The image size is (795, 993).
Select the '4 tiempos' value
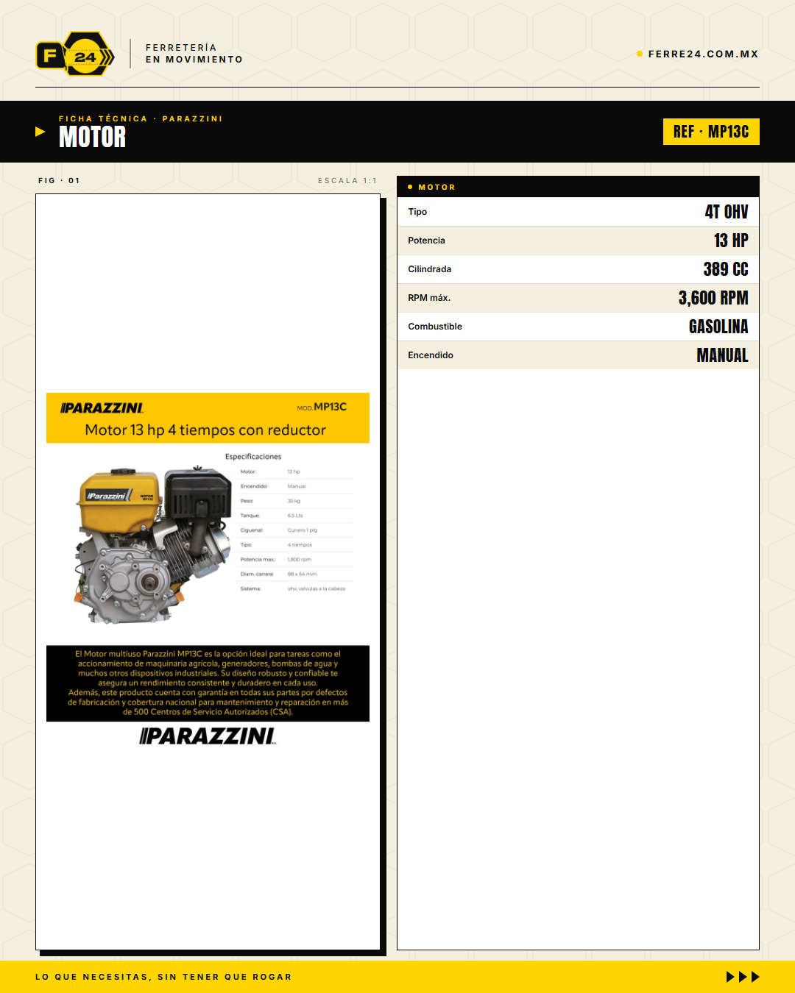300,545
